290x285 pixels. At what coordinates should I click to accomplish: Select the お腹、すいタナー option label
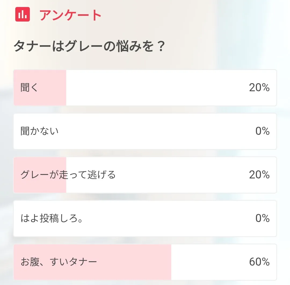point(59,262)
